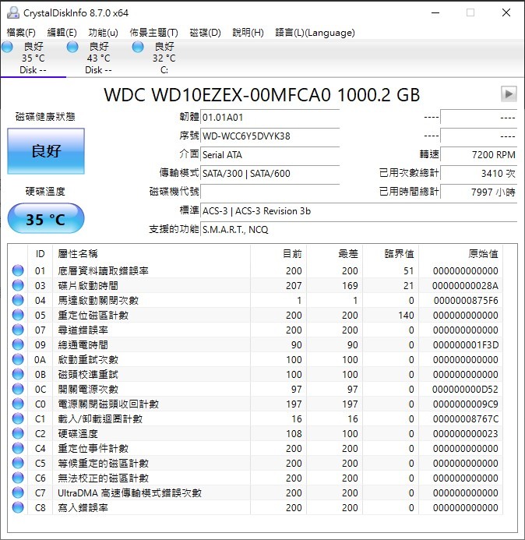The image size is (525, 540).
Task: Click the rotation rate value 7200 RPM
Action: tap(479, 154)
